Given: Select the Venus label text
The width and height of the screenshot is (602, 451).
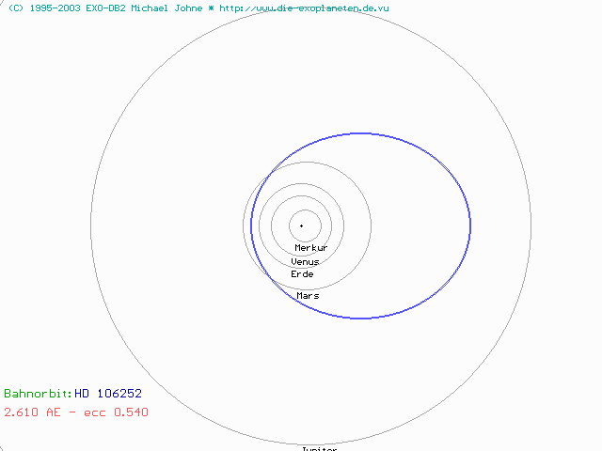Looking at the screenshot, I should [305, 261].
